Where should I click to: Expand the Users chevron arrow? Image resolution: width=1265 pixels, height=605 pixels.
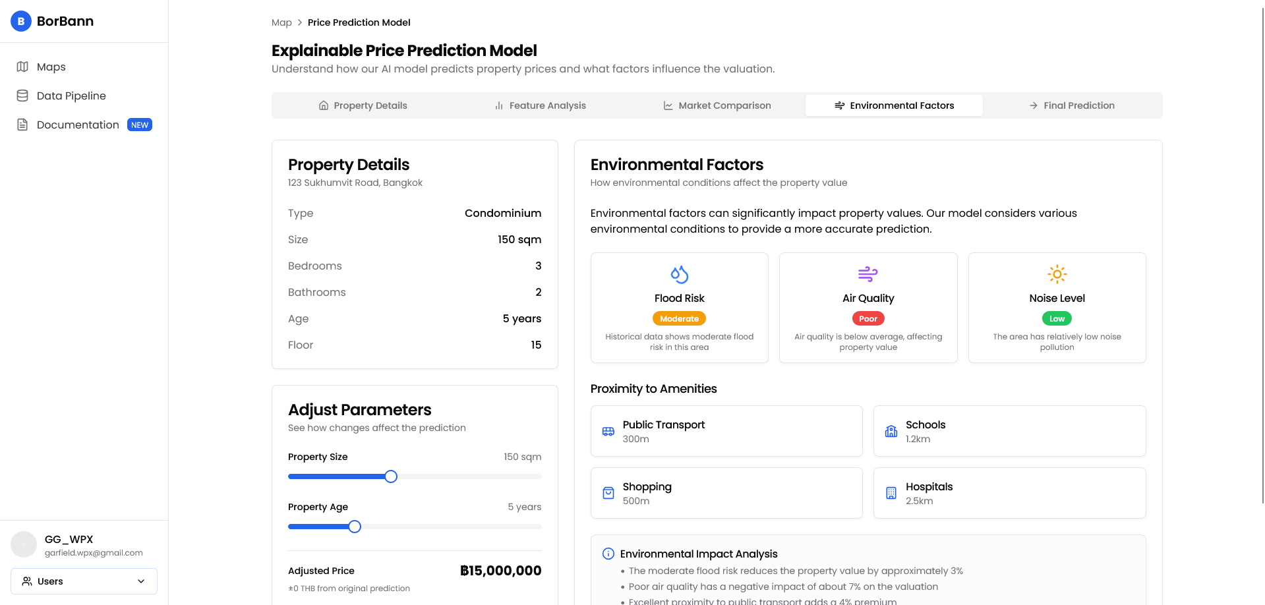click(x=140, y=581)
